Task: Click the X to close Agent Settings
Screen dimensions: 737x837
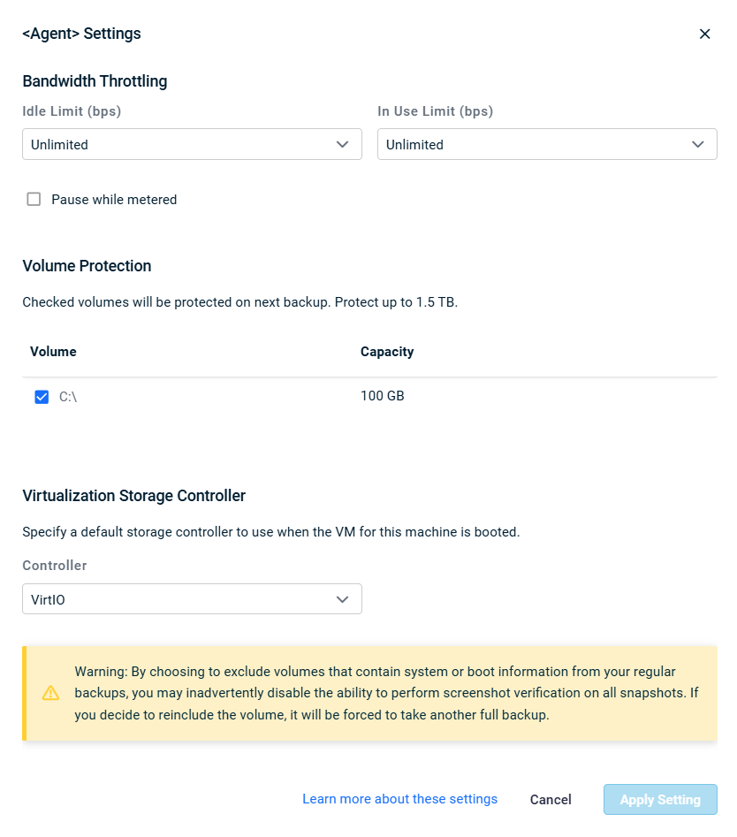Action: point(705,34)
